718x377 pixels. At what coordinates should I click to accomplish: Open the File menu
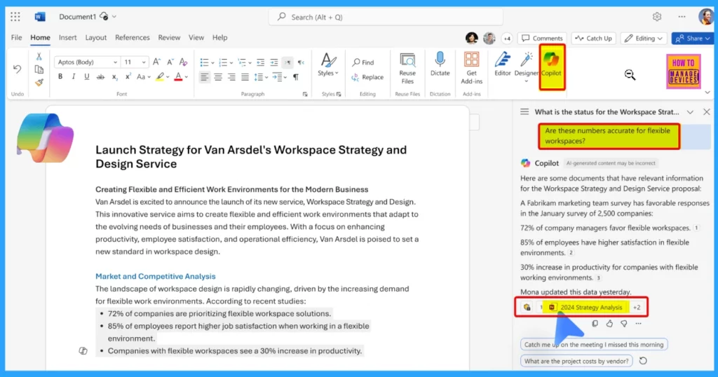pos(17,38)
